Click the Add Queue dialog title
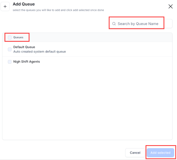The image size is (177, 160). (x=24, y=4)
